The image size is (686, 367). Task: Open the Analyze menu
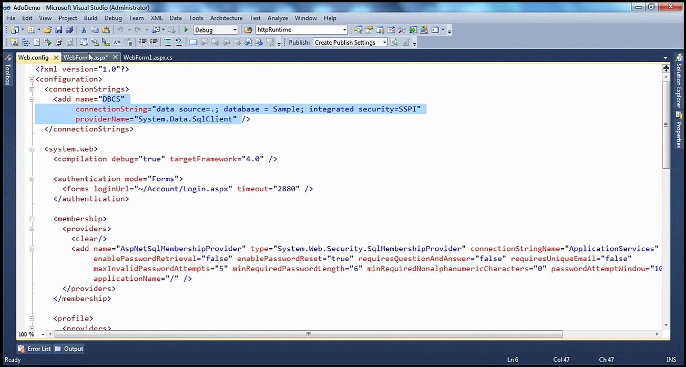click(x=277, y=18)
